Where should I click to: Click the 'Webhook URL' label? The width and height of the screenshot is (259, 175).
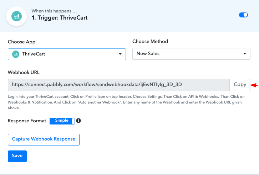(24, 73)
